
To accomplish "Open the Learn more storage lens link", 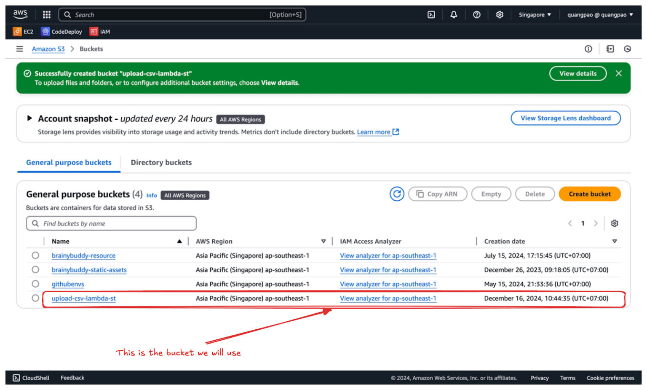I will pos(378,132).
